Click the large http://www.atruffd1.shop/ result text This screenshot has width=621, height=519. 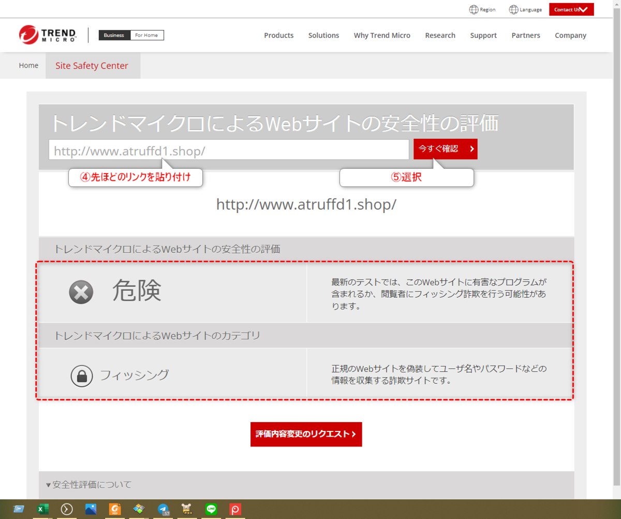click(x=306, y=204)
